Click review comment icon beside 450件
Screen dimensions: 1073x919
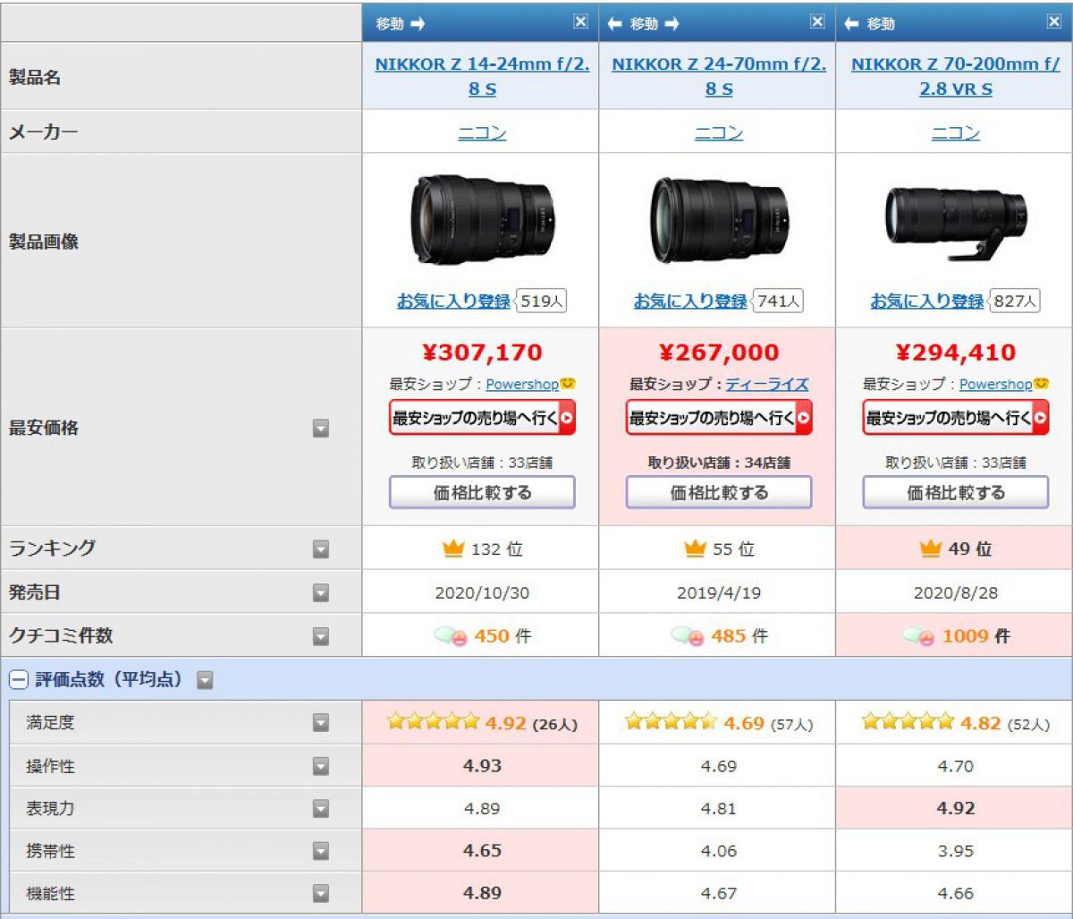coord(452,636)
